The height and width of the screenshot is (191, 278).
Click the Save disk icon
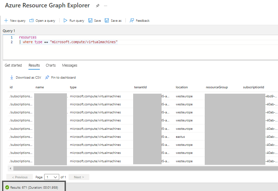90,20
